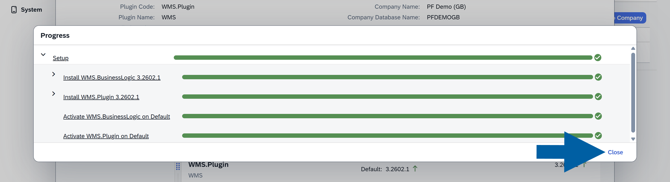Click the Setup green progress bar
670x182 pixels.
tap(383, 58)
